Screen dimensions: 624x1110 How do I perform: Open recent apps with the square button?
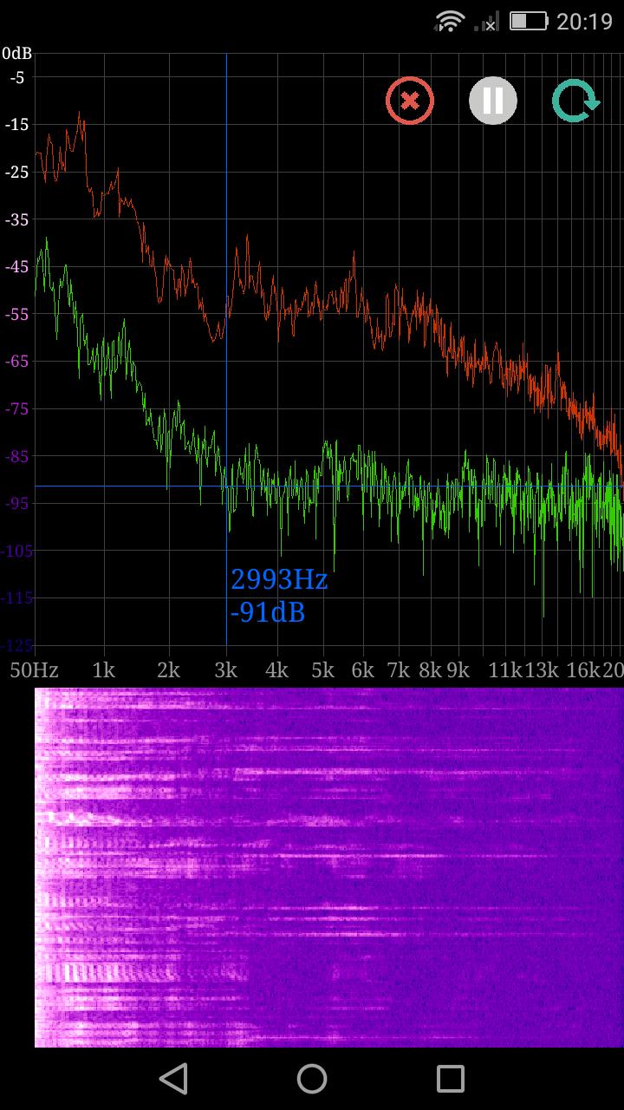tap(451, 1079)
